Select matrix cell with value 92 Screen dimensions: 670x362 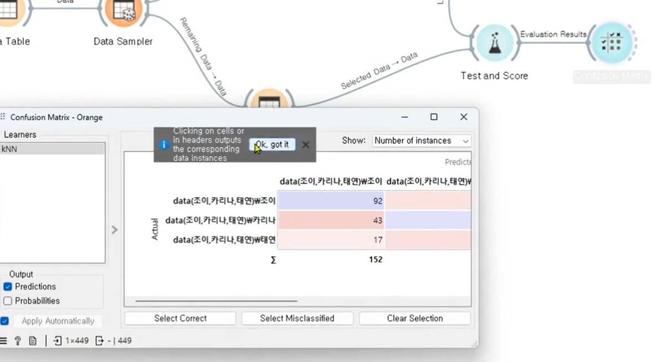(331, 201)
